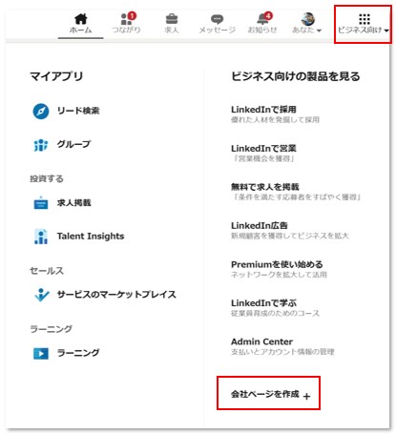Select 無料で求人を掲載 option
This screenshot has height=434, width=396.
point(265,187)
